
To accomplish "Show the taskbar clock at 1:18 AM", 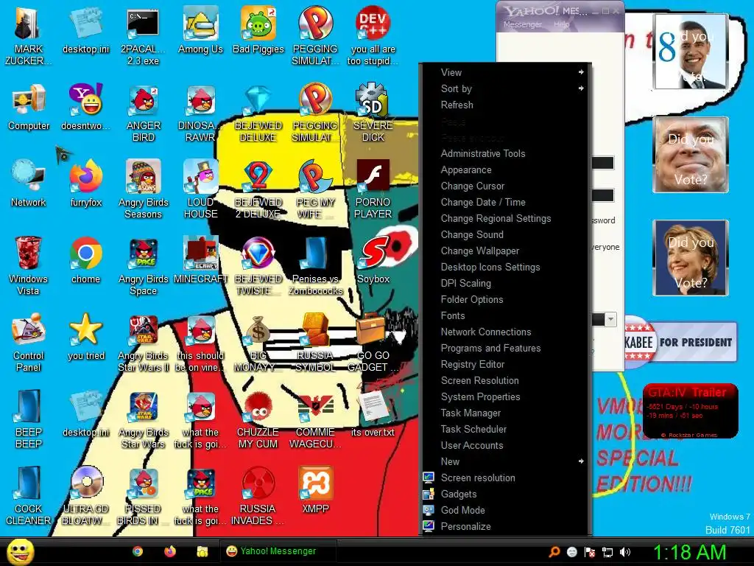I will tap(689, 552).
